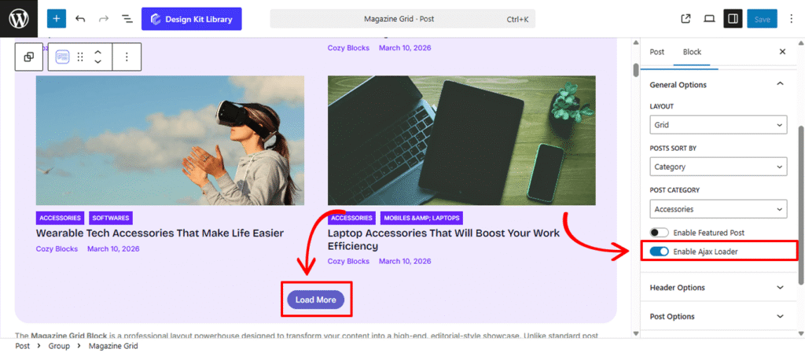Open the document overview list icon
805x353 pixels.
tap(127, 19)
